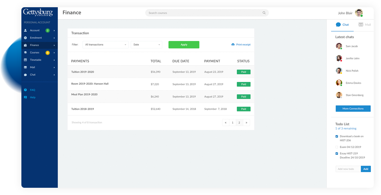Image resolution: width=381 pixels, height=195 pixels.
Task: Click the Add todo button
Action: (366, 169)
